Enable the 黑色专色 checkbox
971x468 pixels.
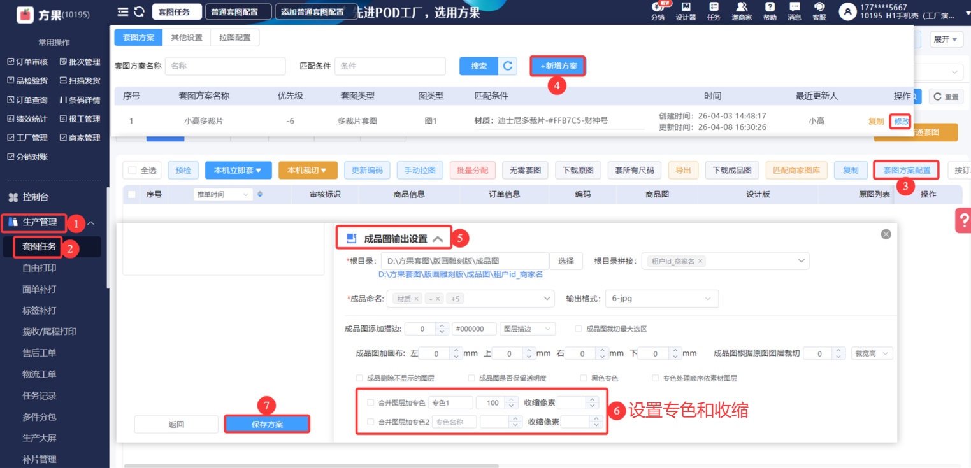[x=584, y=378]
